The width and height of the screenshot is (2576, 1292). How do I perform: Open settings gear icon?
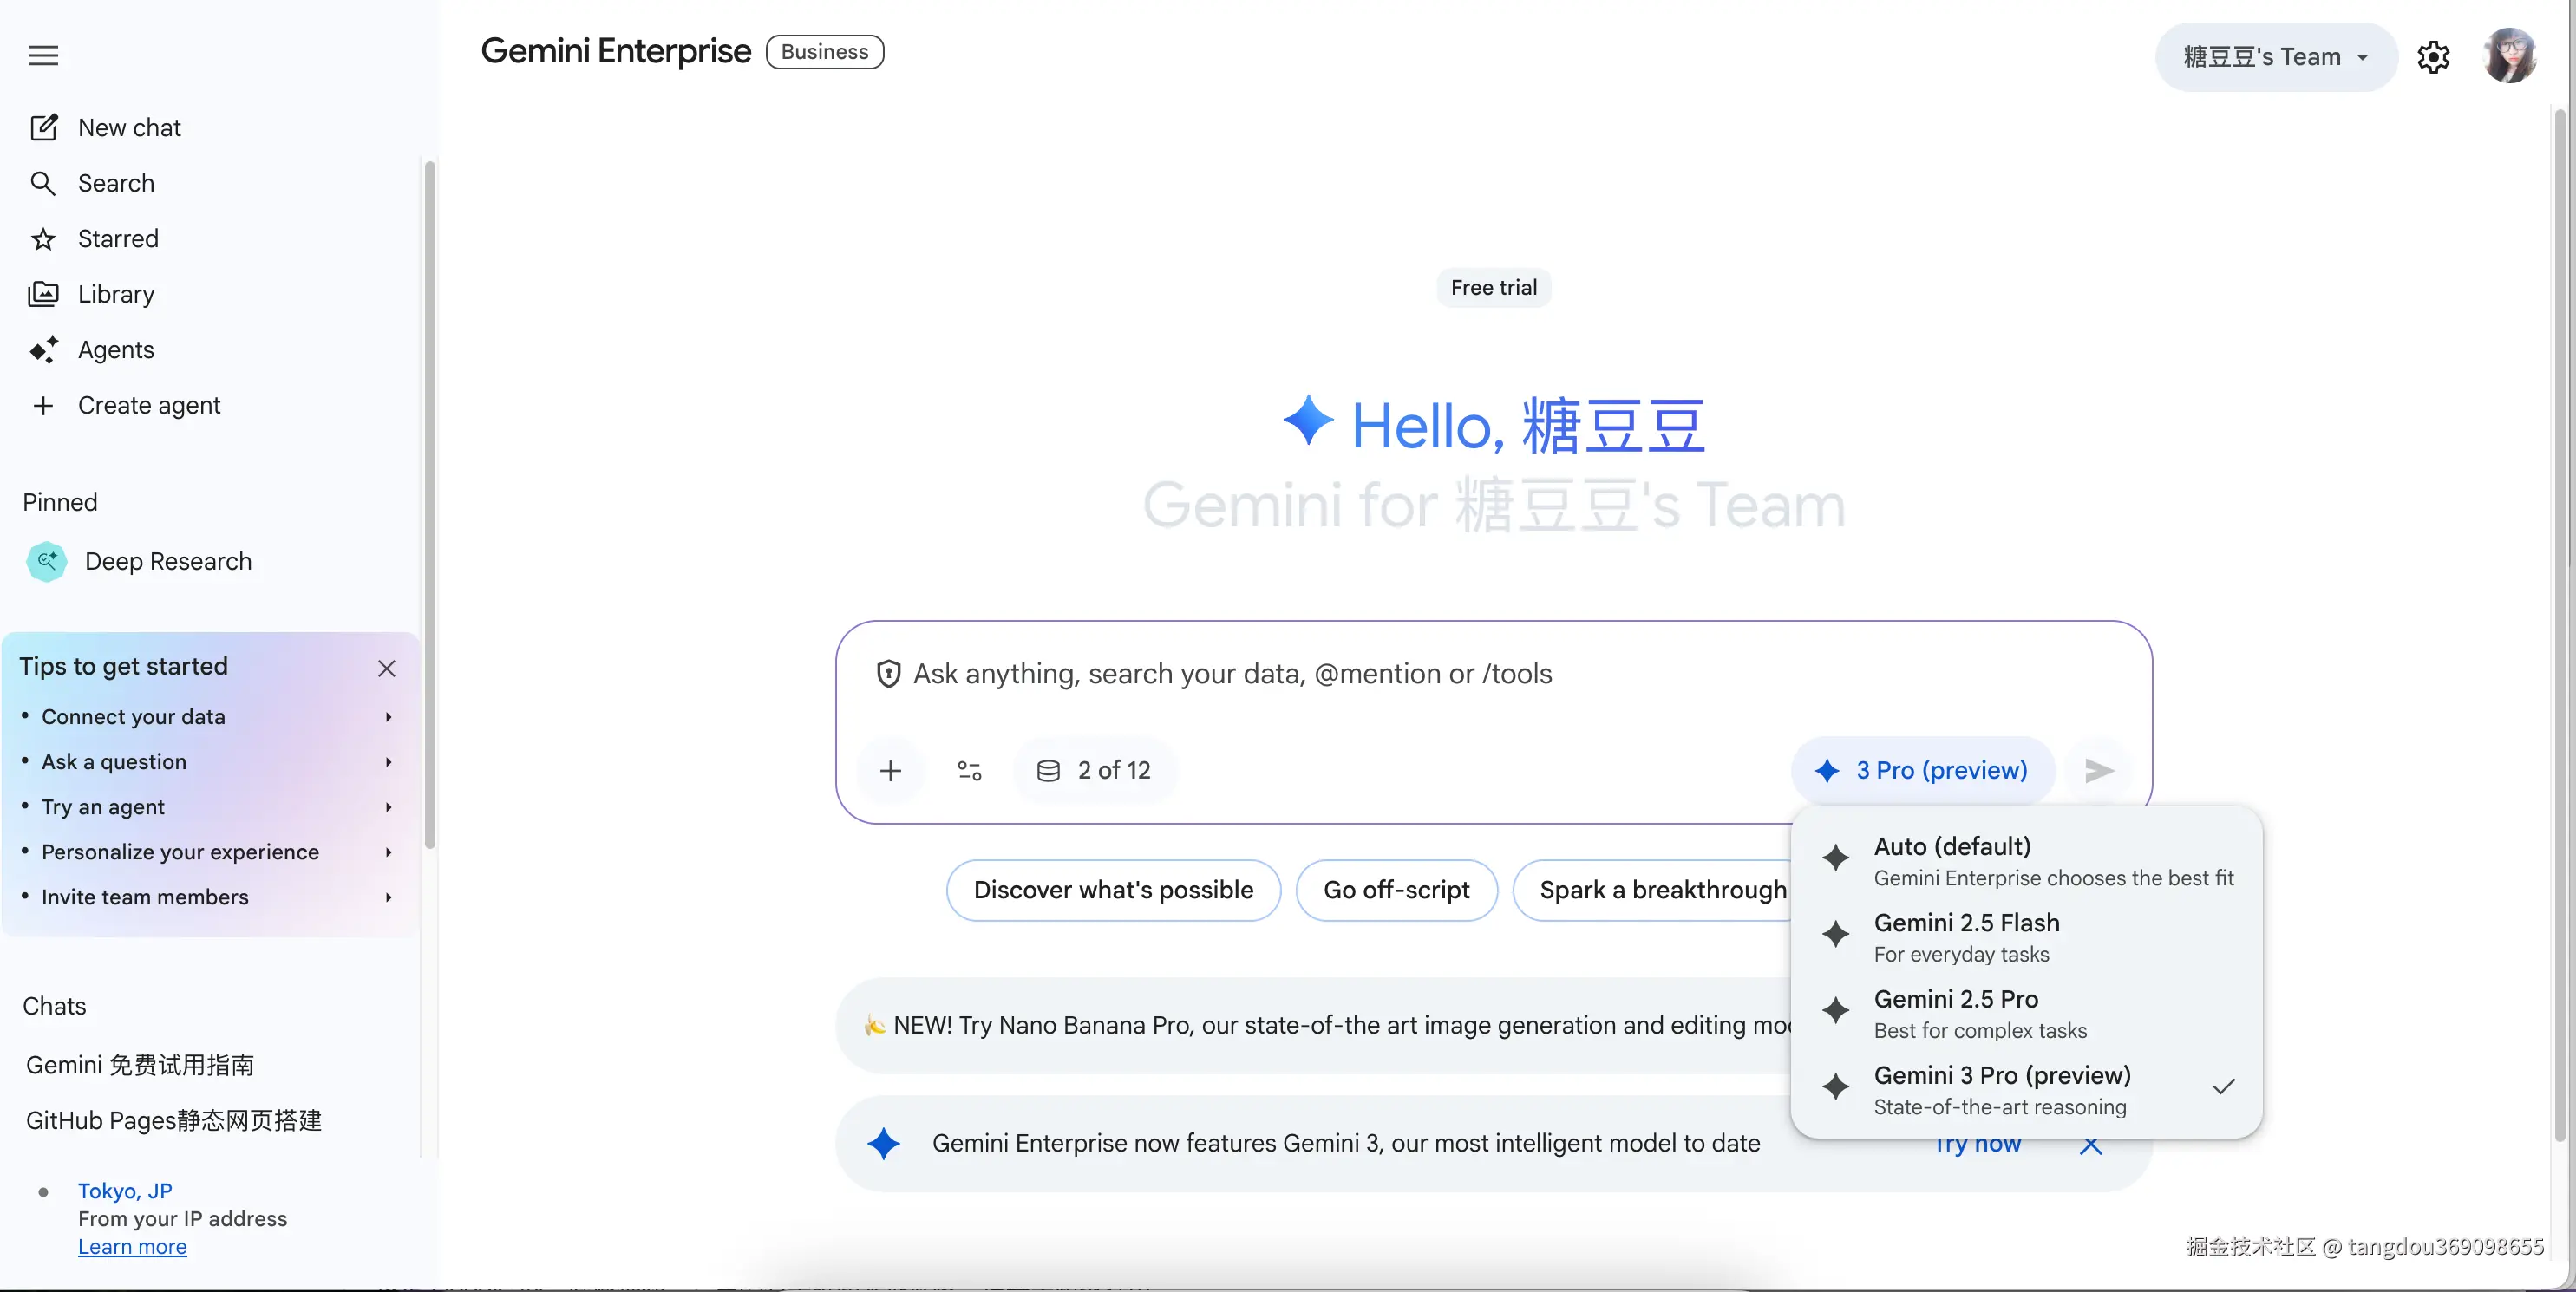coord(2433,57)
